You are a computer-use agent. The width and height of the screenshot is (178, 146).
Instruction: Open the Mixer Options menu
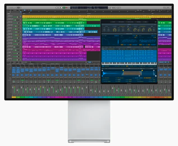[14, 62]
